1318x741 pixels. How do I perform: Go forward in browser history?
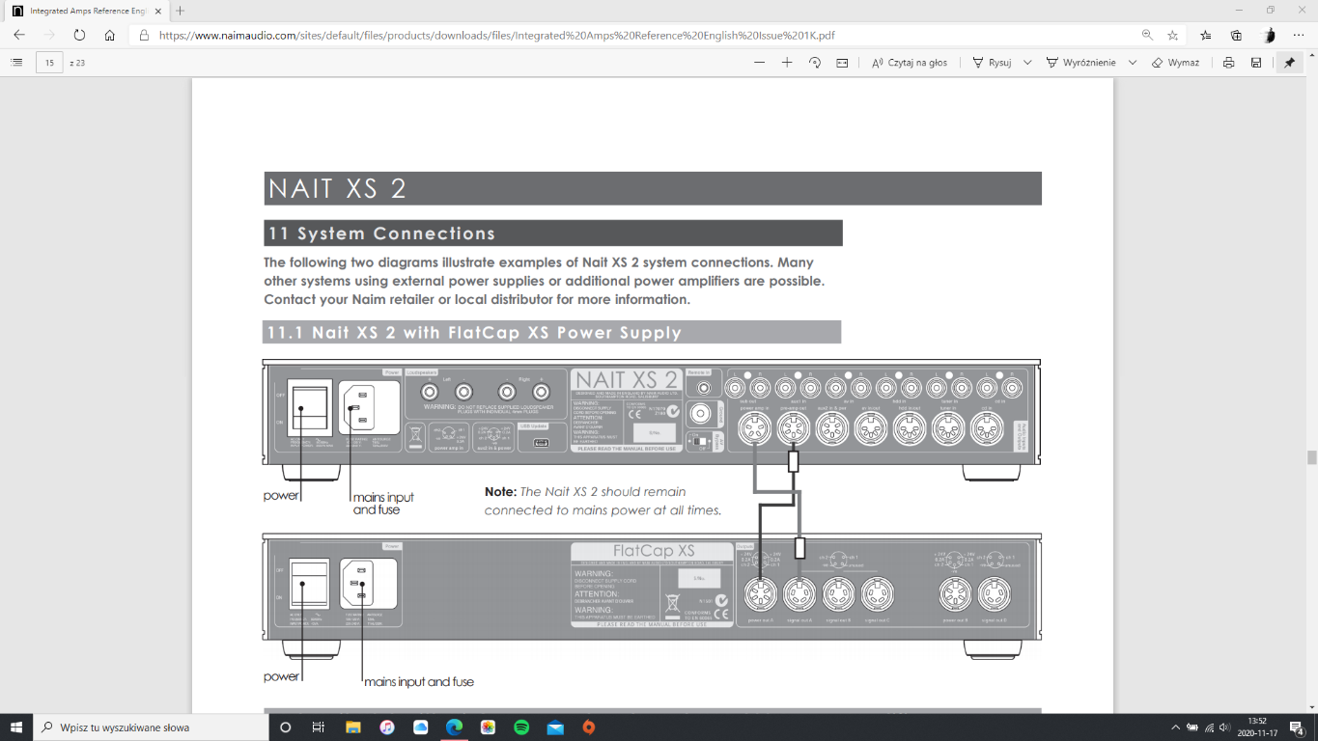click(49, 35)
